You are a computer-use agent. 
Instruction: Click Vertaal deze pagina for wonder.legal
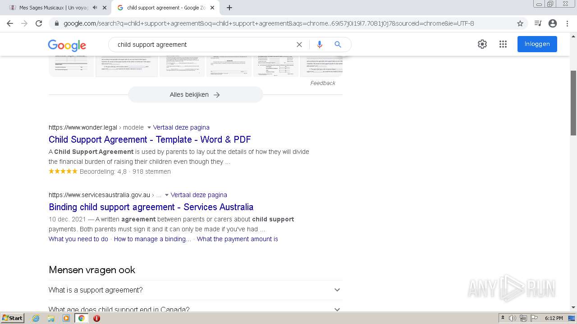point(181,127)
